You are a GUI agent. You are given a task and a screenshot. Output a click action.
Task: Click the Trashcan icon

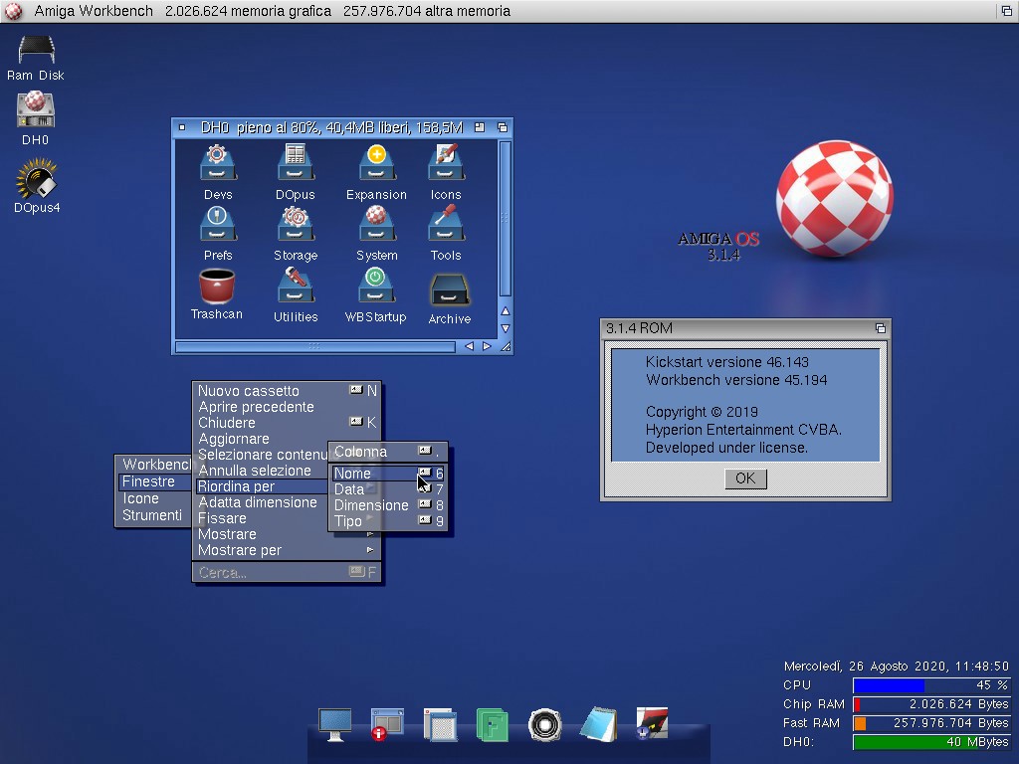click(x=217, y=287)
